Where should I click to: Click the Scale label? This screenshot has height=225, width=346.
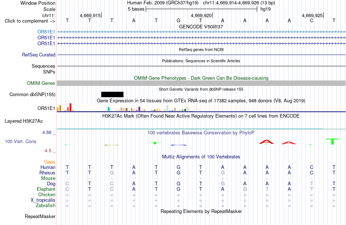[x=49, y=9]
